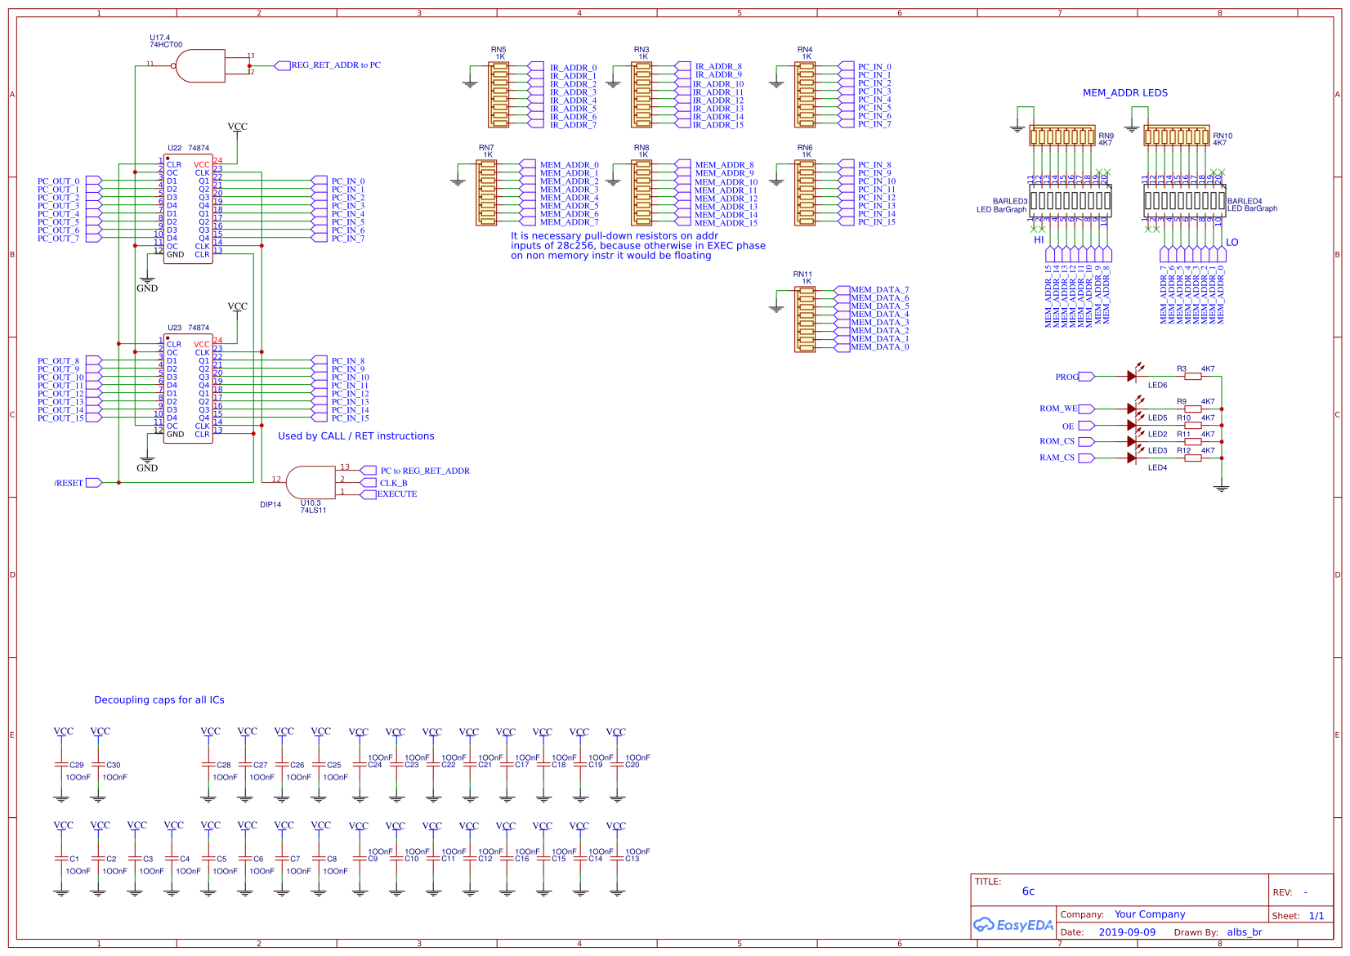Select the ground symbol below U22
The height and width of the screenshot is (956, 1350).
(x=147, y=281)
